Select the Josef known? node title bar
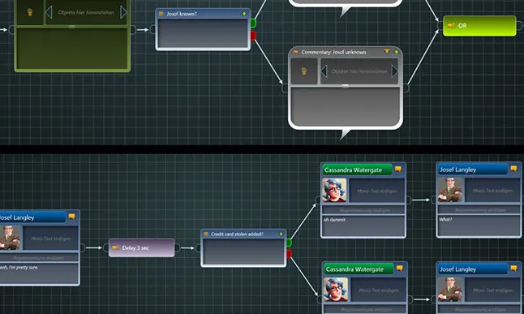Image resolution: width=524 pixels, height=314 pixels. [x=203, y=14]
